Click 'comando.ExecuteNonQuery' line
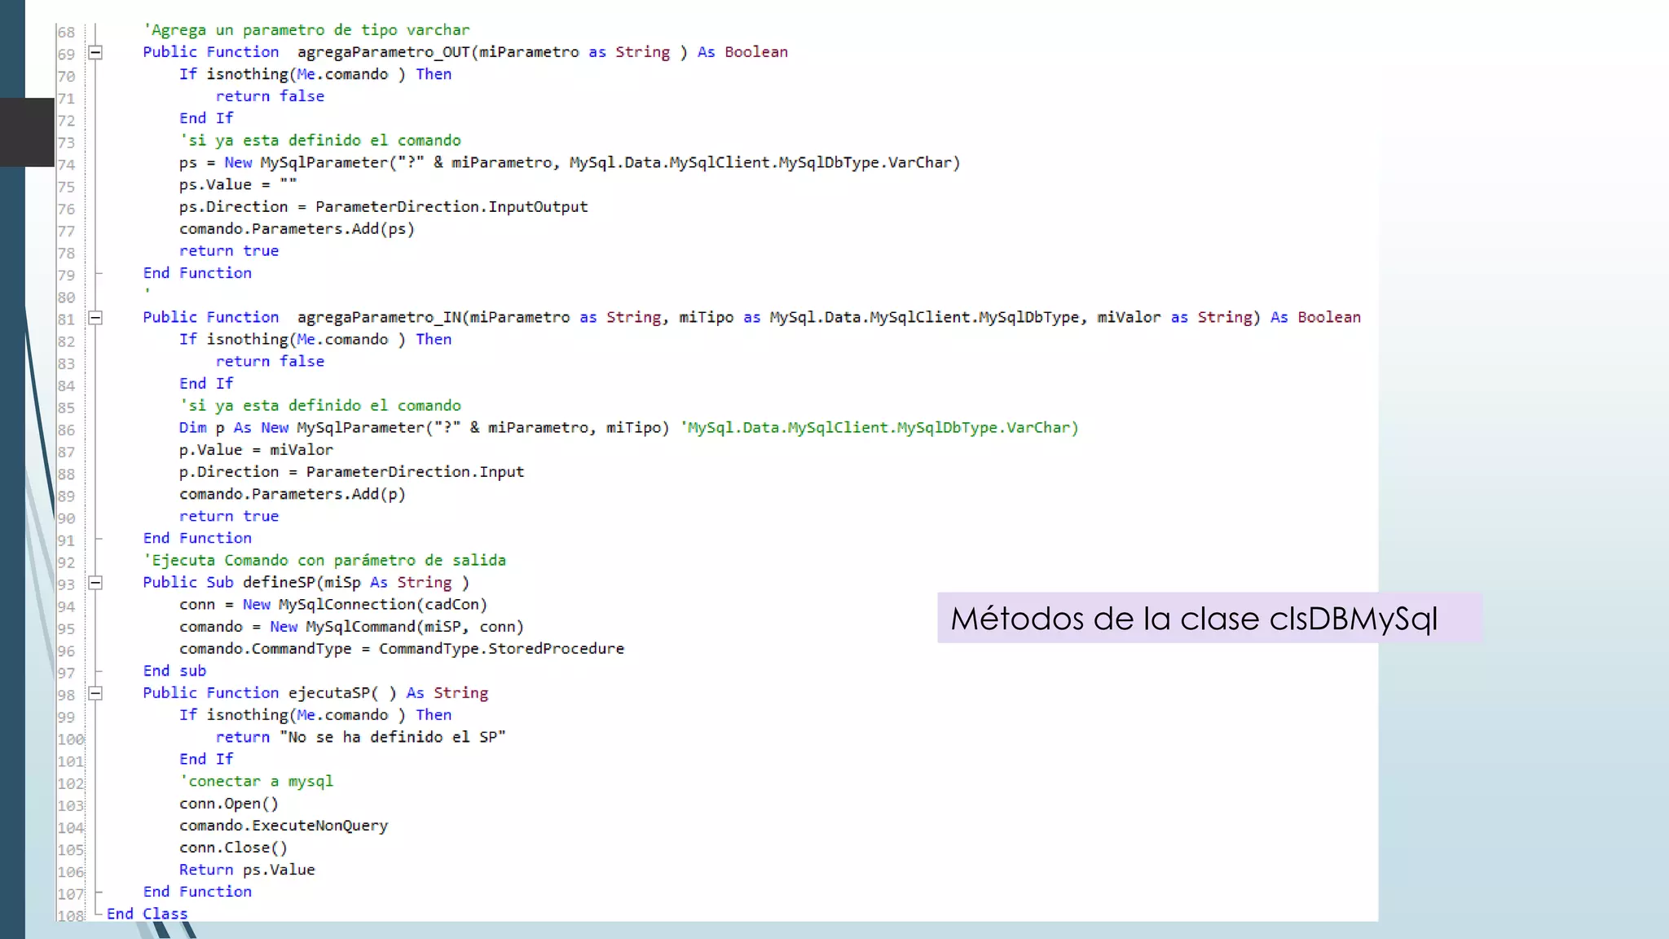 coord(284,826)
